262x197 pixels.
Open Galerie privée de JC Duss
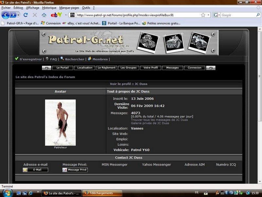tap(150, 123)
